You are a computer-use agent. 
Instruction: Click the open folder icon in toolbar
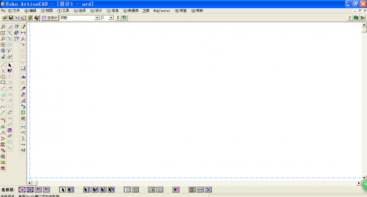point(5,18)
